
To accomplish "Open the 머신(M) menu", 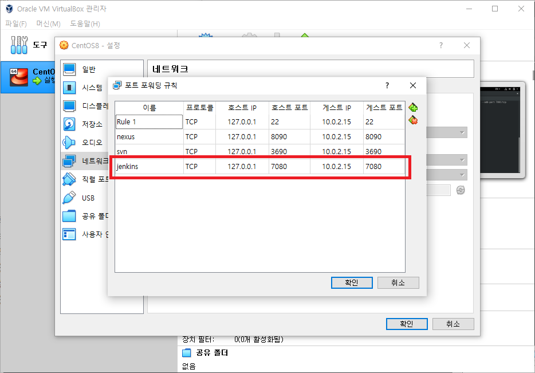I will click(x=49, y=23).
